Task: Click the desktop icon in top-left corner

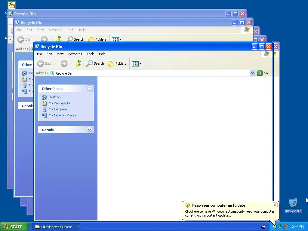Action: click(x=12, y=5)
